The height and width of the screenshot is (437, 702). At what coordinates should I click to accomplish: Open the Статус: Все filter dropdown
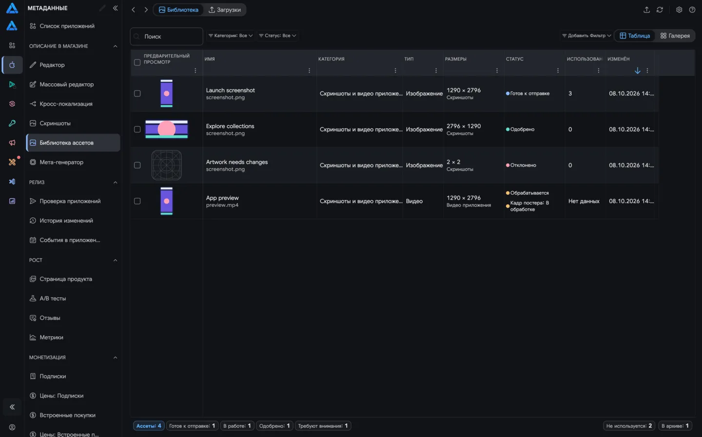pos(277,36)
